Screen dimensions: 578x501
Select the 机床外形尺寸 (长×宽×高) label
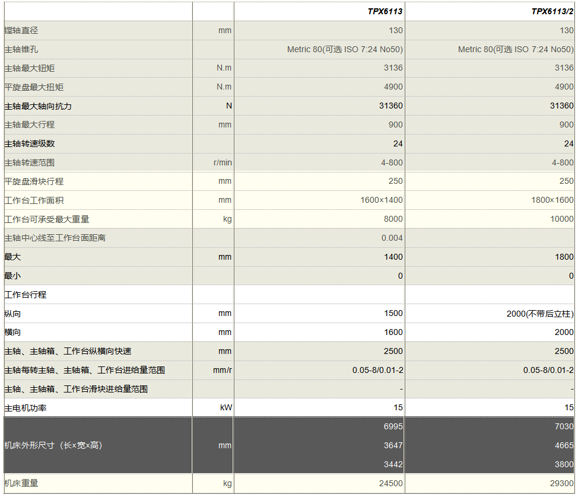click(54, 445)
